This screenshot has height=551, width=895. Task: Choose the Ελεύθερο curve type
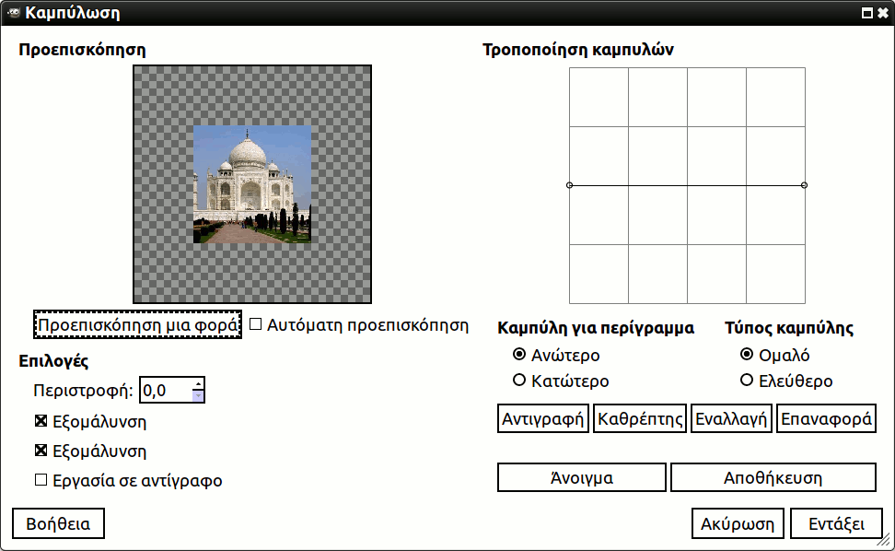(x=747, y=381)
